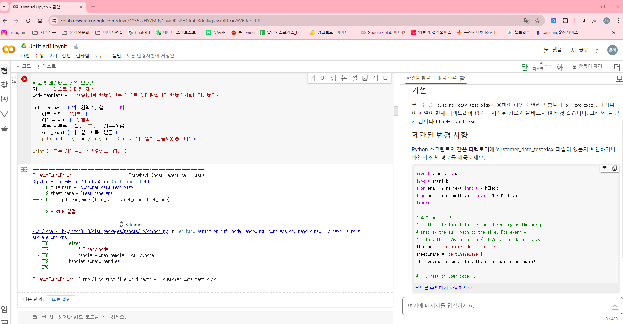Bookmark this page with the star icon

pyautogui.click(x=537, y=21)
